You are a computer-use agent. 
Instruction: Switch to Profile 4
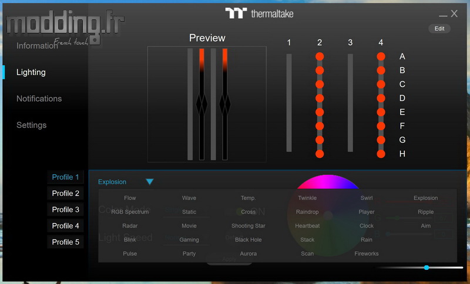pyautogui.click(x=65, y=226)
